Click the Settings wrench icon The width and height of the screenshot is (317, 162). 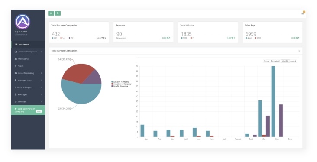[x=16, y=102]
